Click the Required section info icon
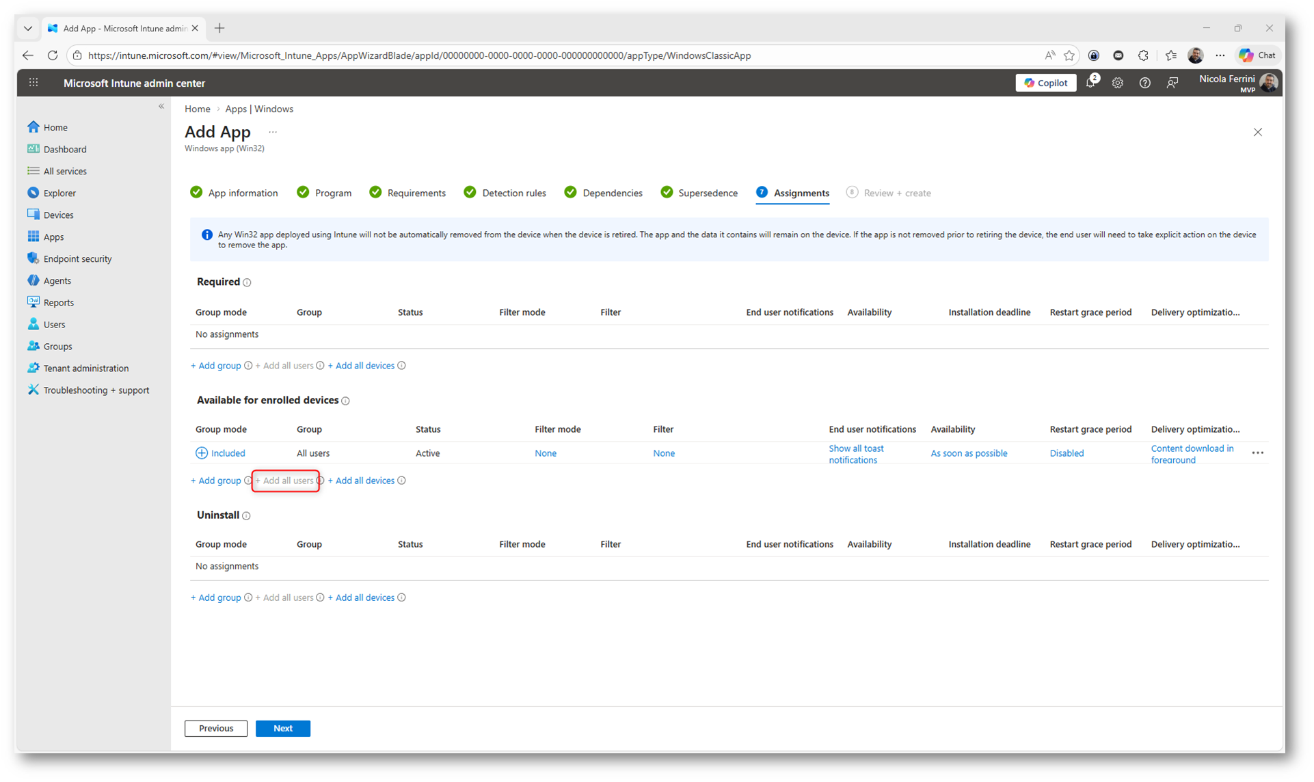1314x782 pixels. (247, 283)
